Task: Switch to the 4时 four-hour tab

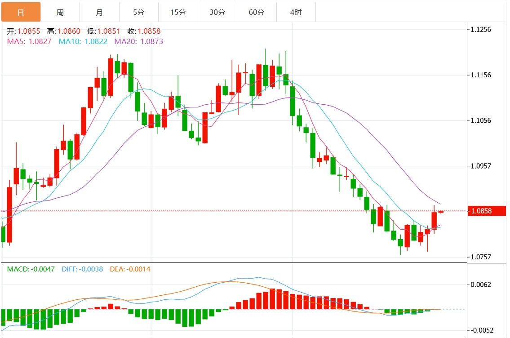Action: 296,12
